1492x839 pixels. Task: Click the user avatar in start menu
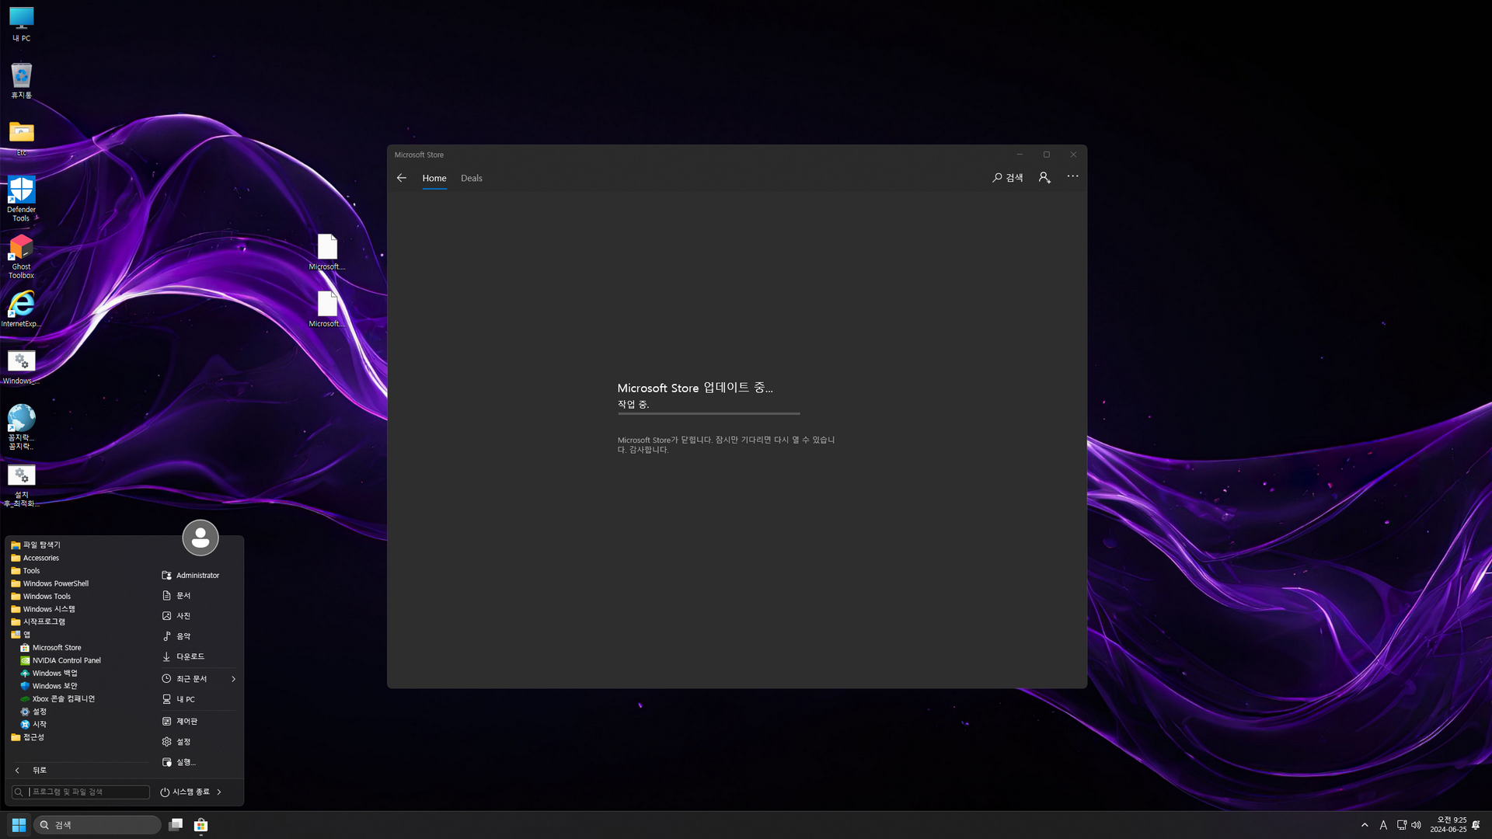(200, 538)
